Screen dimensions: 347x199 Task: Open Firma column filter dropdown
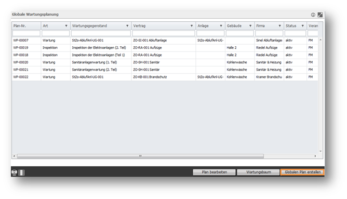(x=279, y=26)
